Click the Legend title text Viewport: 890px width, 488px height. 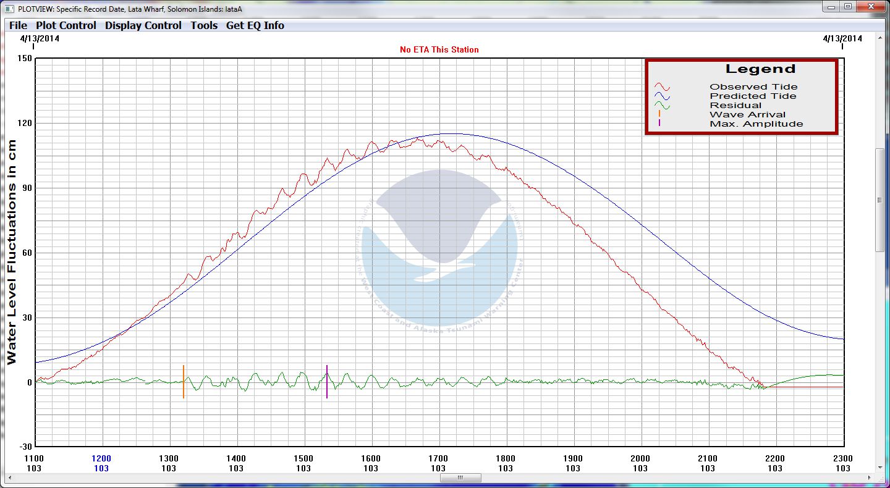pos(760,69)
